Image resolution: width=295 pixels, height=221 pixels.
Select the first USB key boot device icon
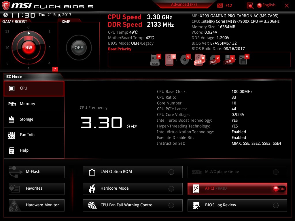(x=155, y=60)
